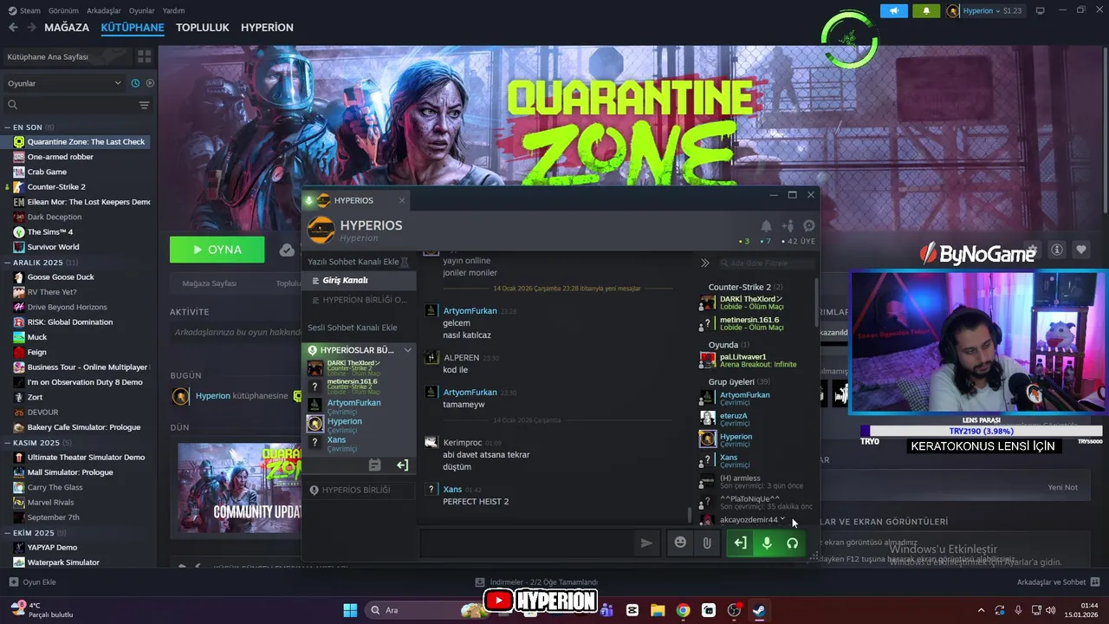
Task: Toggle recent activity clock sort icon
Action: [x=135, y=83]
